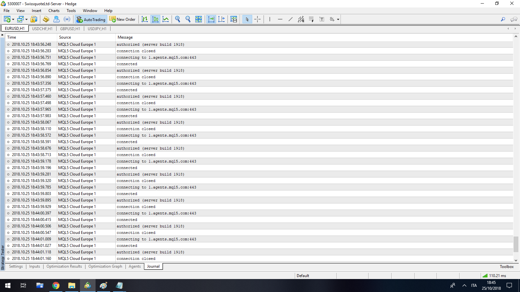Zoom in on the chart
This screenshot has width=520, height=292.
click(177, 19)
